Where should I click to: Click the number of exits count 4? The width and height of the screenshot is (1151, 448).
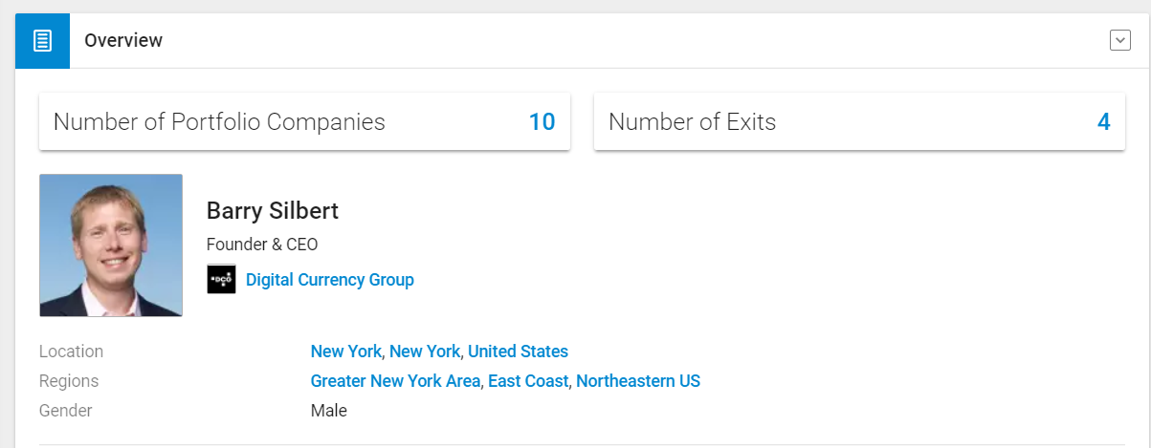coord(1103,122)
